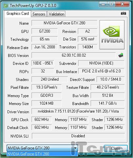Choose highlighted NVIDIA GeForce GTX 280 list entry
Image resolution: width=133 pixels, height=158 pixels.
(x=42, y=154)
